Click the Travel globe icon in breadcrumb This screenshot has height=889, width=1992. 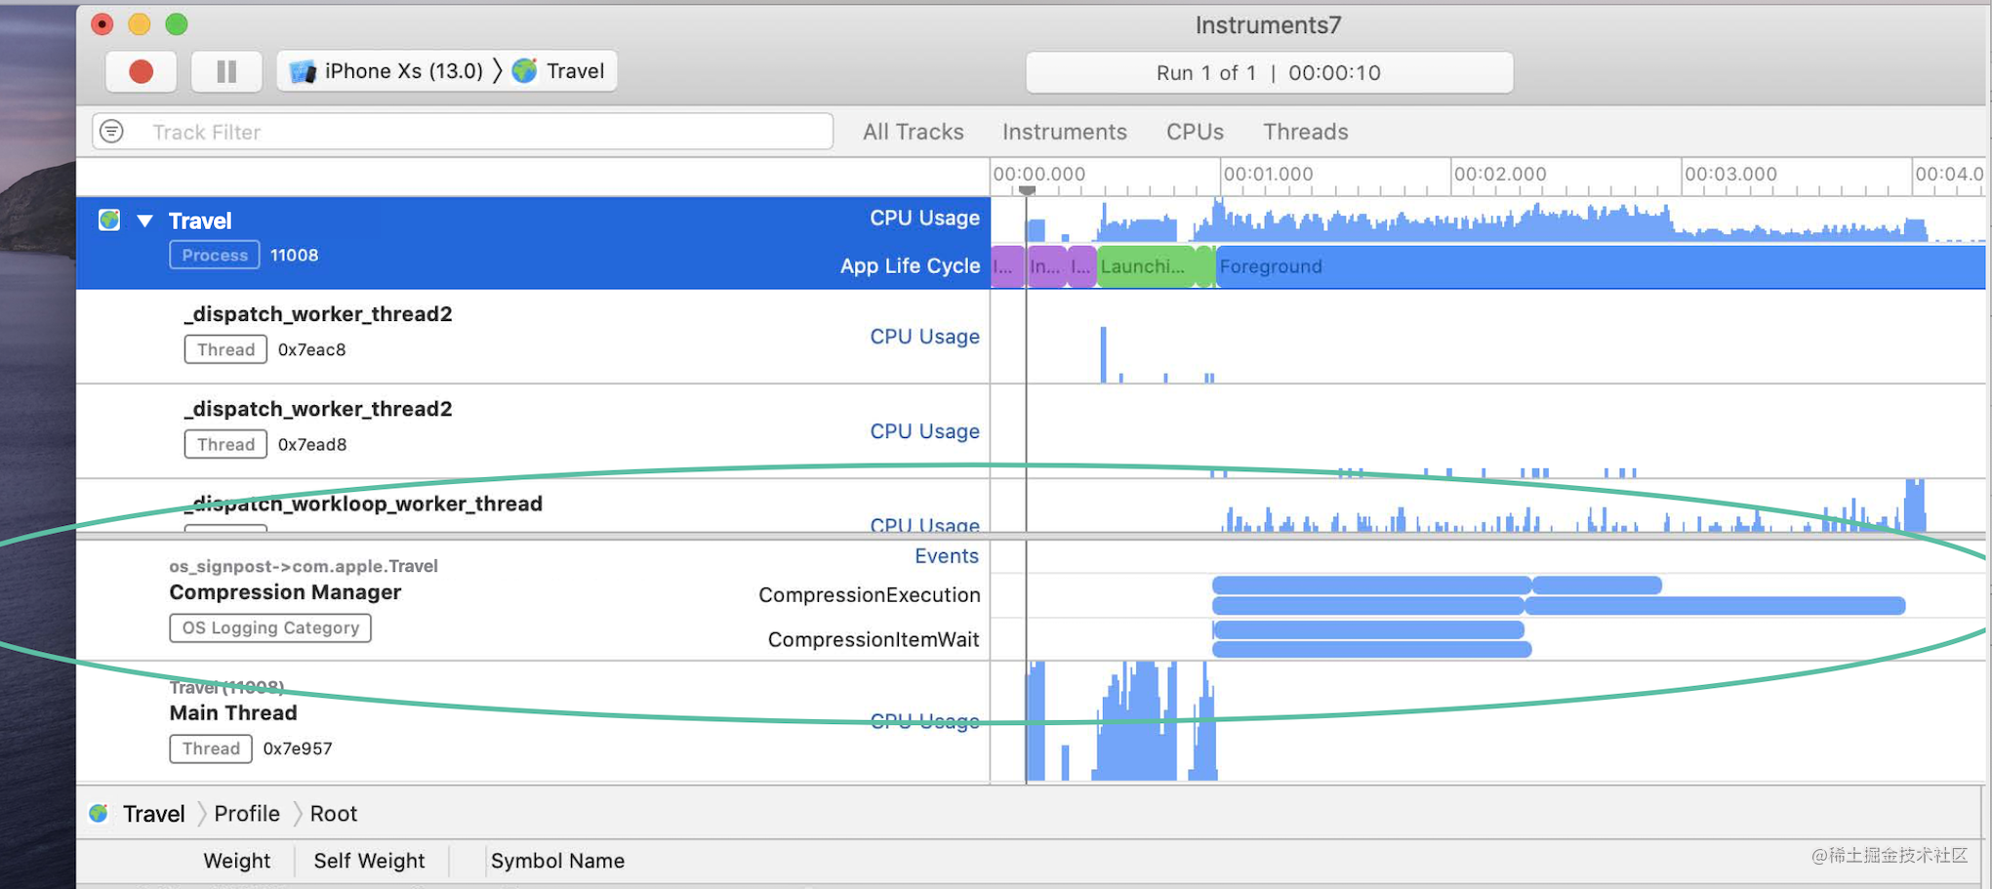tap(99, 813)
